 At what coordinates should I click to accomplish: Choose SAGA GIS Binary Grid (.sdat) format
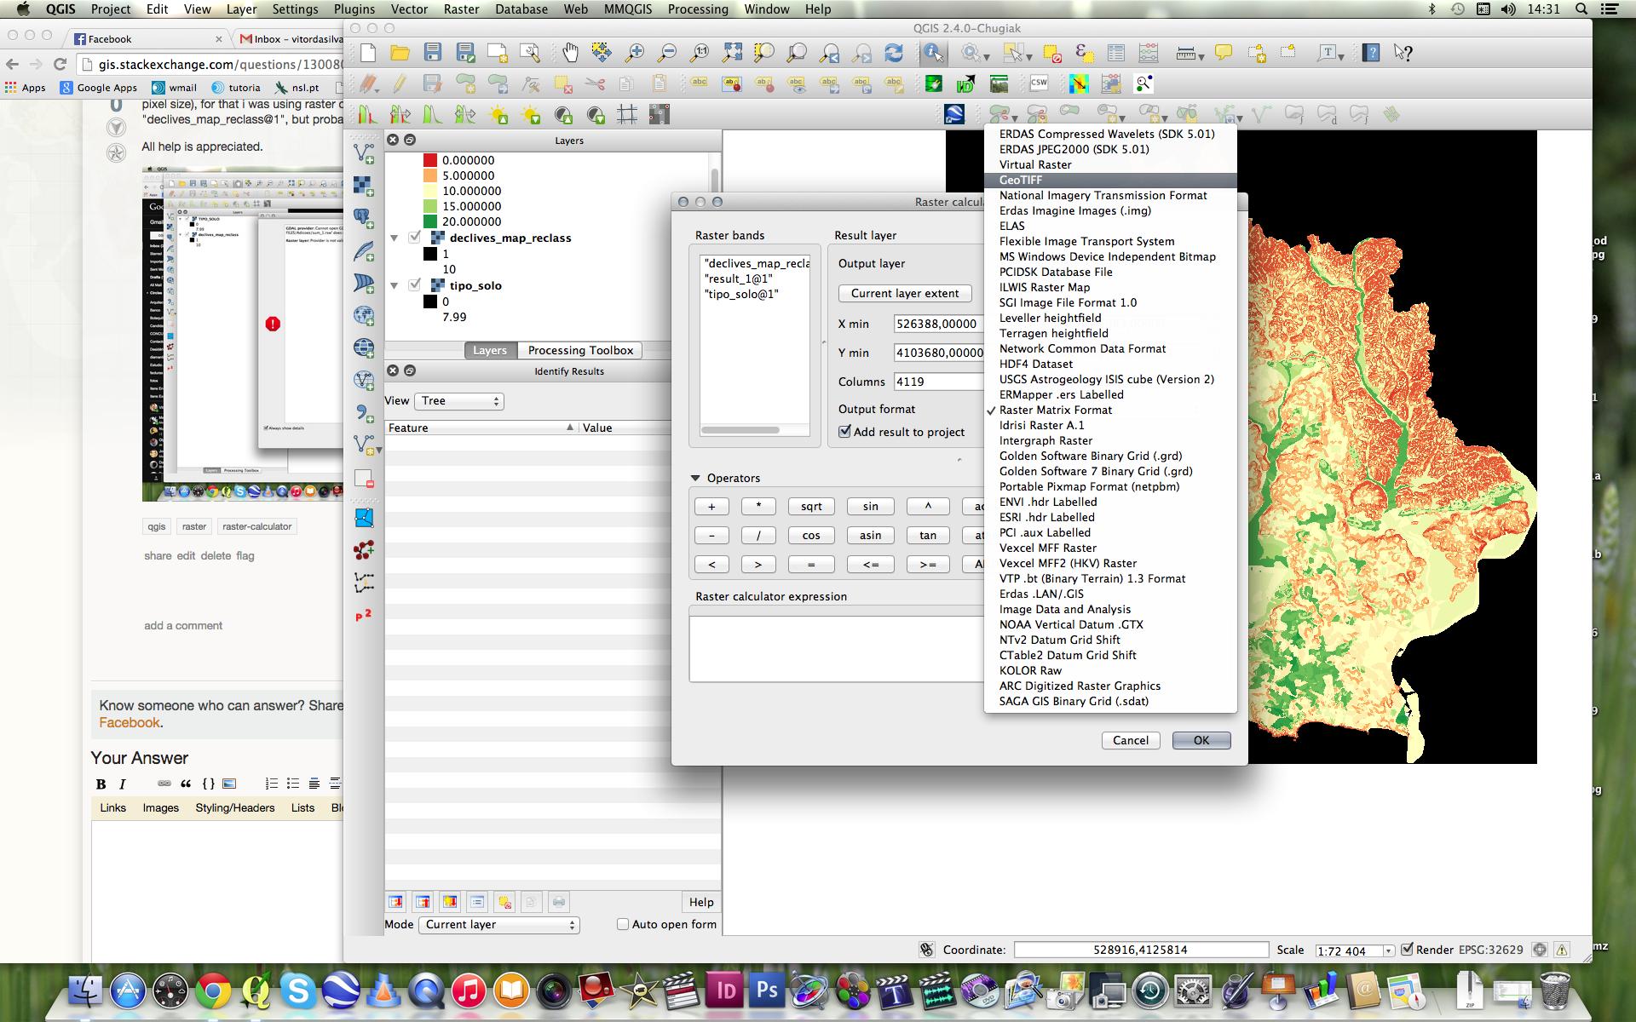(1109, 701)
